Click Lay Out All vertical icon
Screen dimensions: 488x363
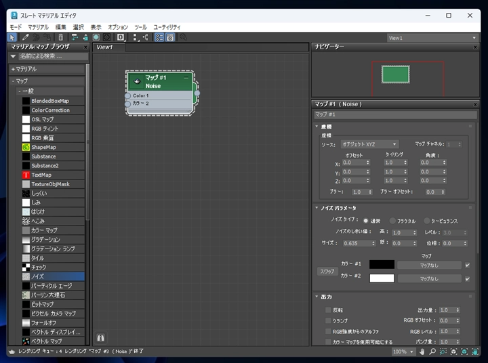coord(135,37)
